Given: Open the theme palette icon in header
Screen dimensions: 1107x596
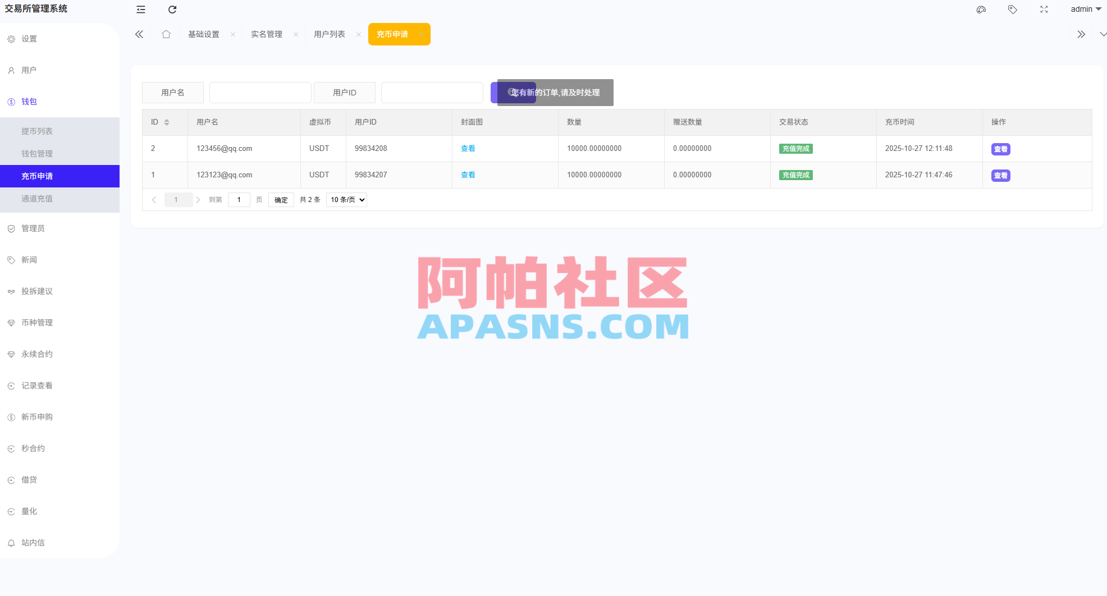Looking at the screenshot, I should (981, 9).
